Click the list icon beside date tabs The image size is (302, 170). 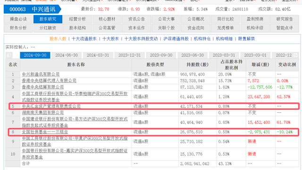tap(9, 55)
